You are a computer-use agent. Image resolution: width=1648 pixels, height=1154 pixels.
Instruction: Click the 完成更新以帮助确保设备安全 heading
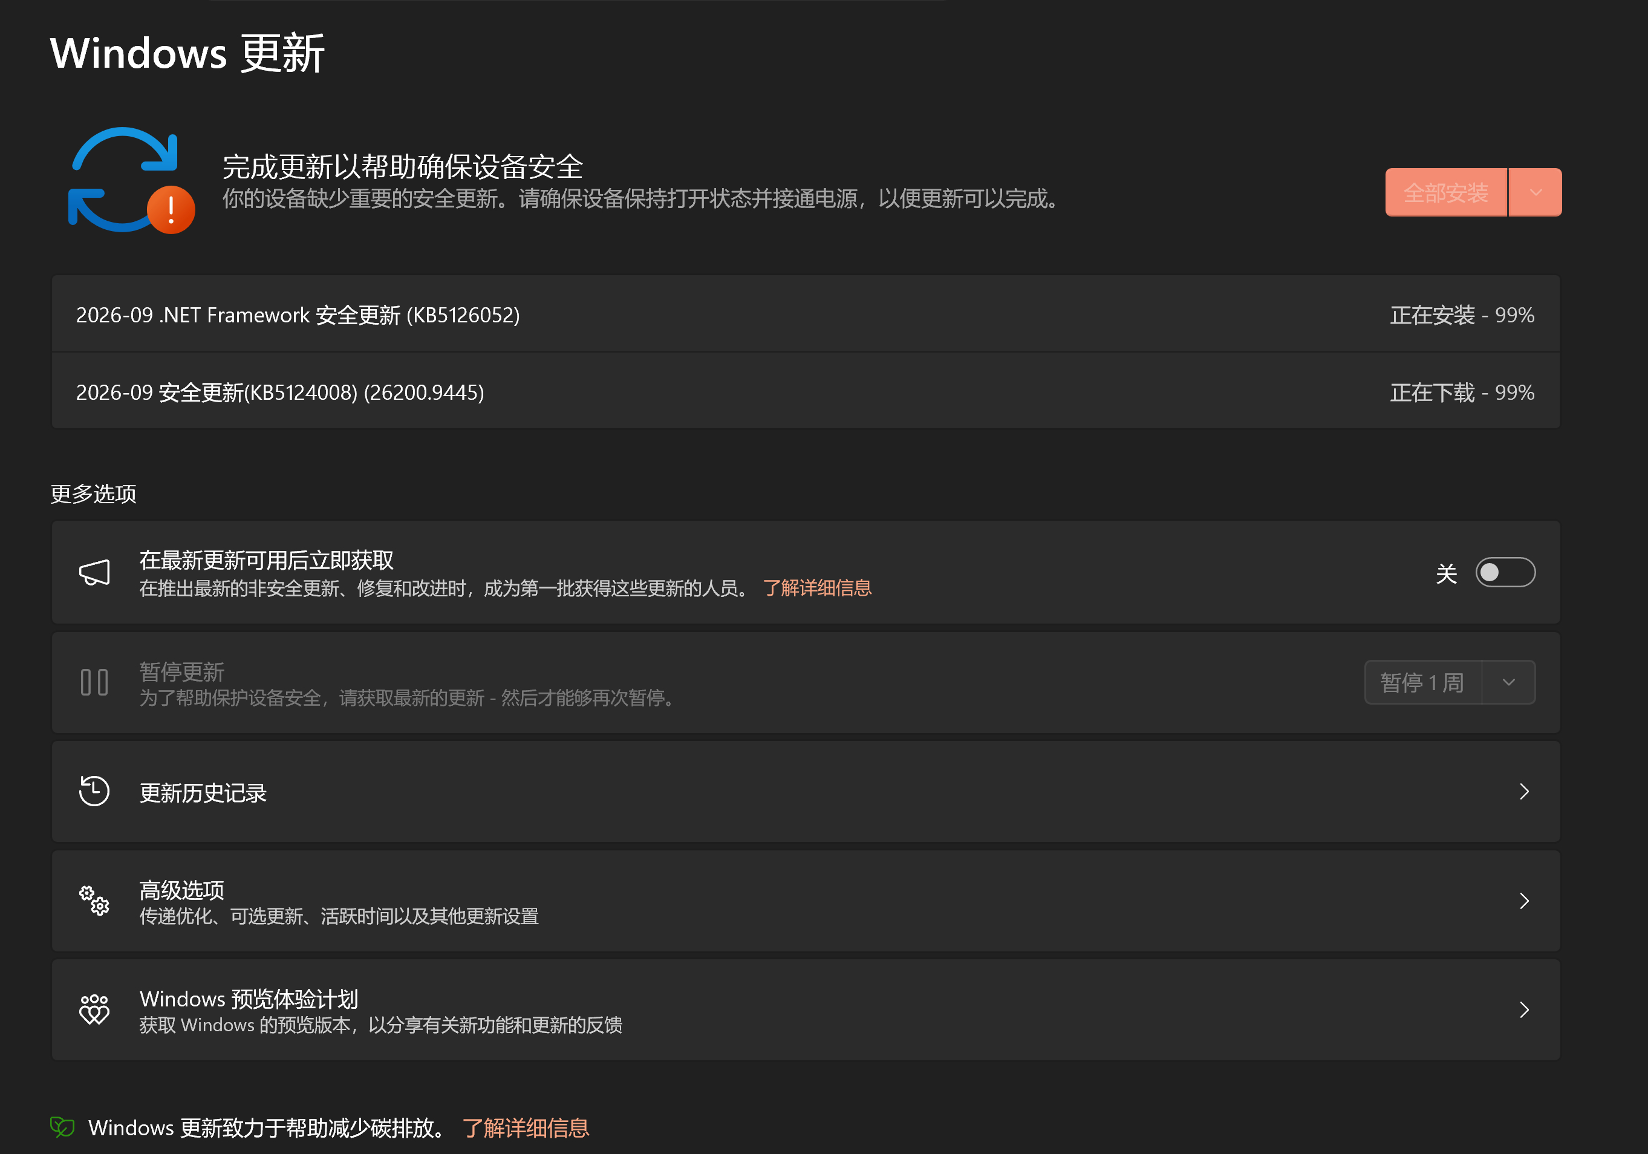tap(403, 166)
